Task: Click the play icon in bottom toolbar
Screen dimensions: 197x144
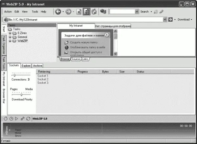Action: (16, 118)
